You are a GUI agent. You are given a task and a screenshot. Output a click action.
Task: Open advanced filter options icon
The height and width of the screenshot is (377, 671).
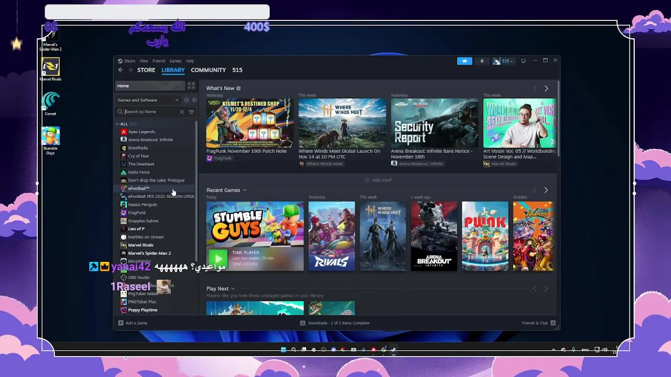(x=191, y=112)
